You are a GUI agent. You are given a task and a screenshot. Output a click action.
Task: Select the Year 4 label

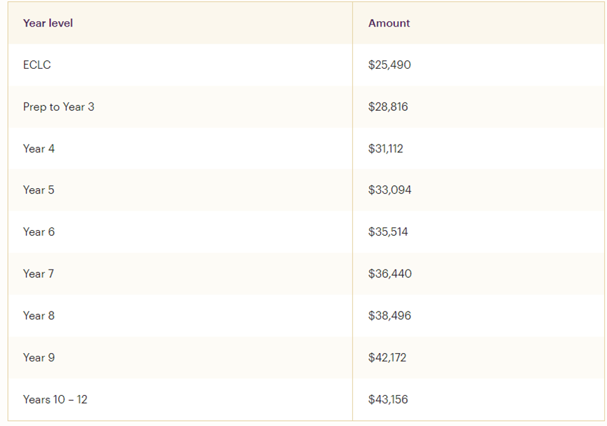39,148
